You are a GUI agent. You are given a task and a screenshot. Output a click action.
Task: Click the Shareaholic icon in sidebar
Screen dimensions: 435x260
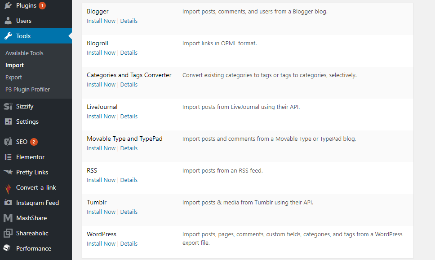(x=8, y=233)
